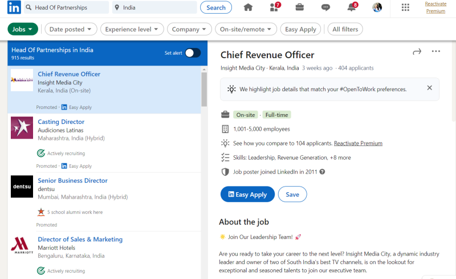The image size is (456, 279).
Task: Click '1,001-5,000 employees' text
Action: point(262,129)
